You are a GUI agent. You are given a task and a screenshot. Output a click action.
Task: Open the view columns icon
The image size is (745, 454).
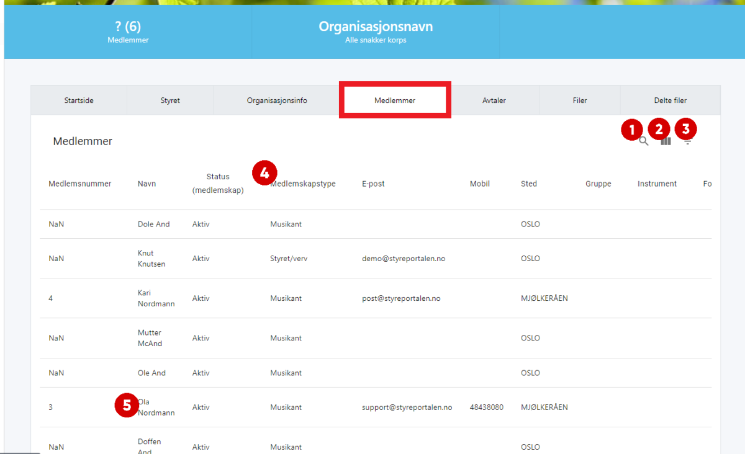[666, 141]
